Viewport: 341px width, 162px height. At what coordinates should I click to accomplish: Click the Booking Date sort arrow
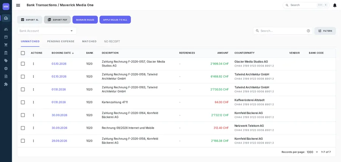pos(73,53)
